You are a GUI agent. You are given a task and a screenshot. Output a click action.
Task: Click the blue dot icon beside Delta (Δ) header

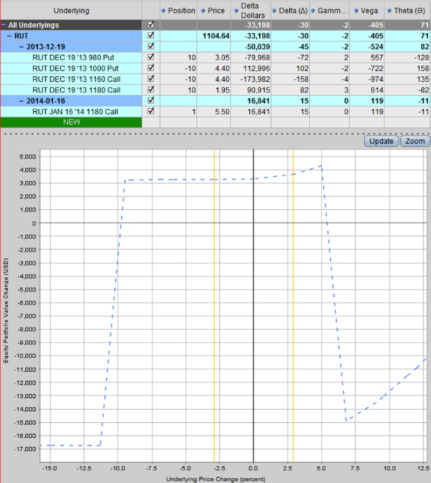(274, 11)
